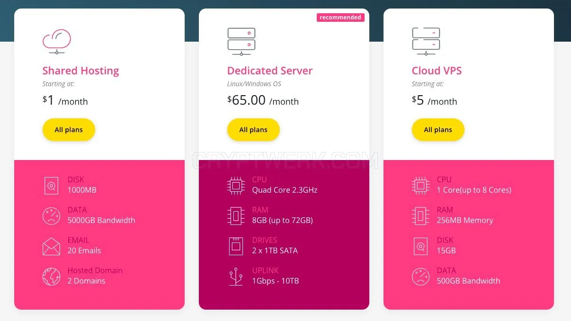Click the 1 Core(up to 8 Cores) text

474,190
